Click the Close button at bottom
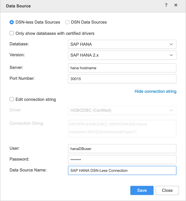 [x=167, y=190]
